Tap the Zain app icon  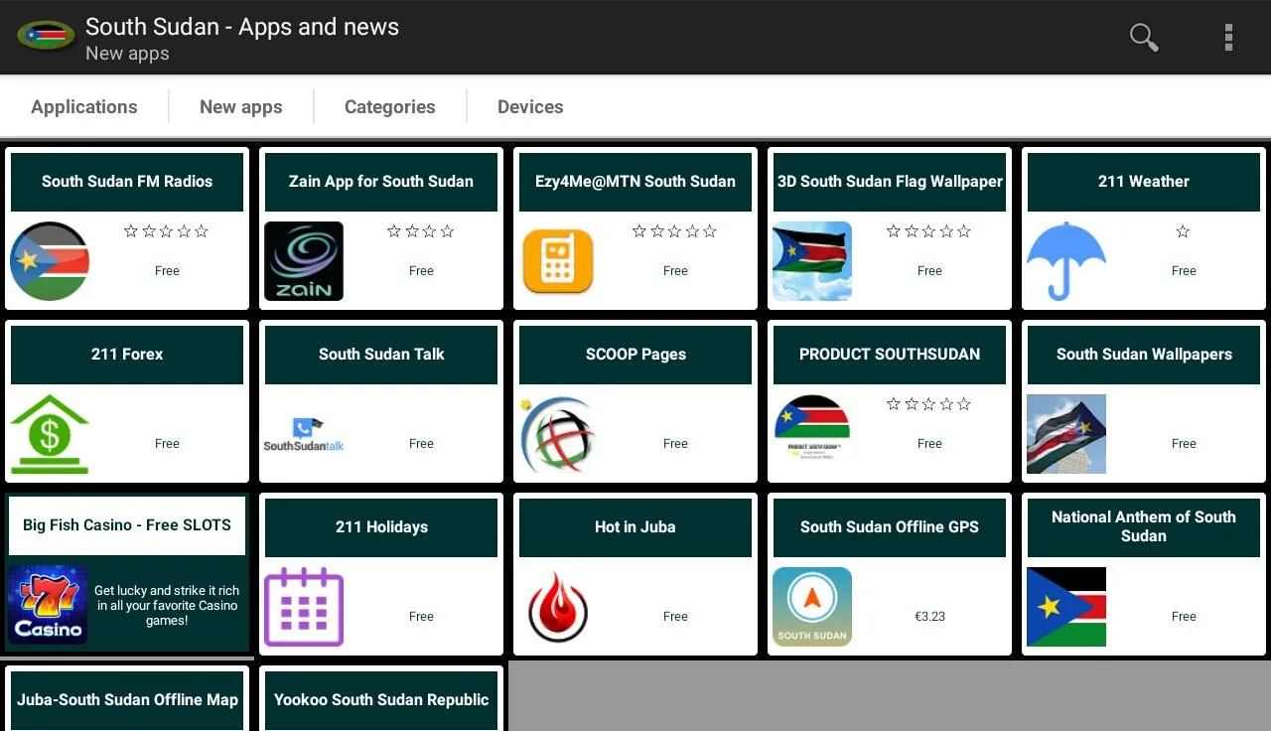tap(304, 261)
